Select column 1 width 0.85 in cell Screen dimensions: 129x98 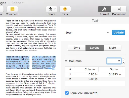[93, 74]
